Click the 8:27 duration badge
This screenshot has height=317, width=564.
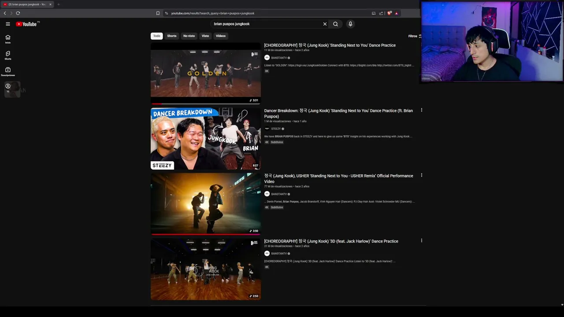pos(255,166)
